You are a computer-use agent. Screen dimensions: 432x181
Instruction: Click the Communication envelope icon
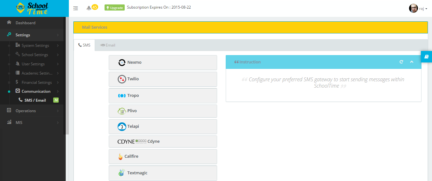point(18,91)
